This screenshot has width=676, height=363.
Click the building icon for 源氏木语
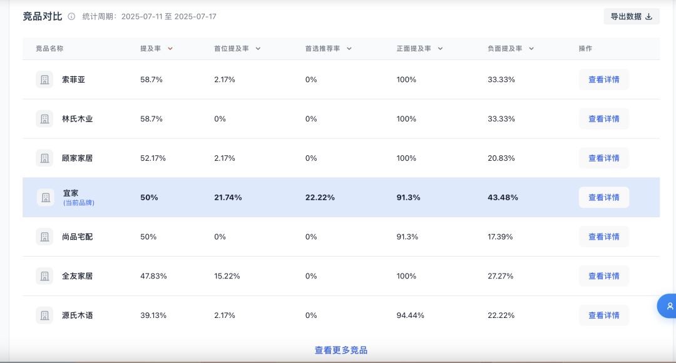(x=44, y=315)
